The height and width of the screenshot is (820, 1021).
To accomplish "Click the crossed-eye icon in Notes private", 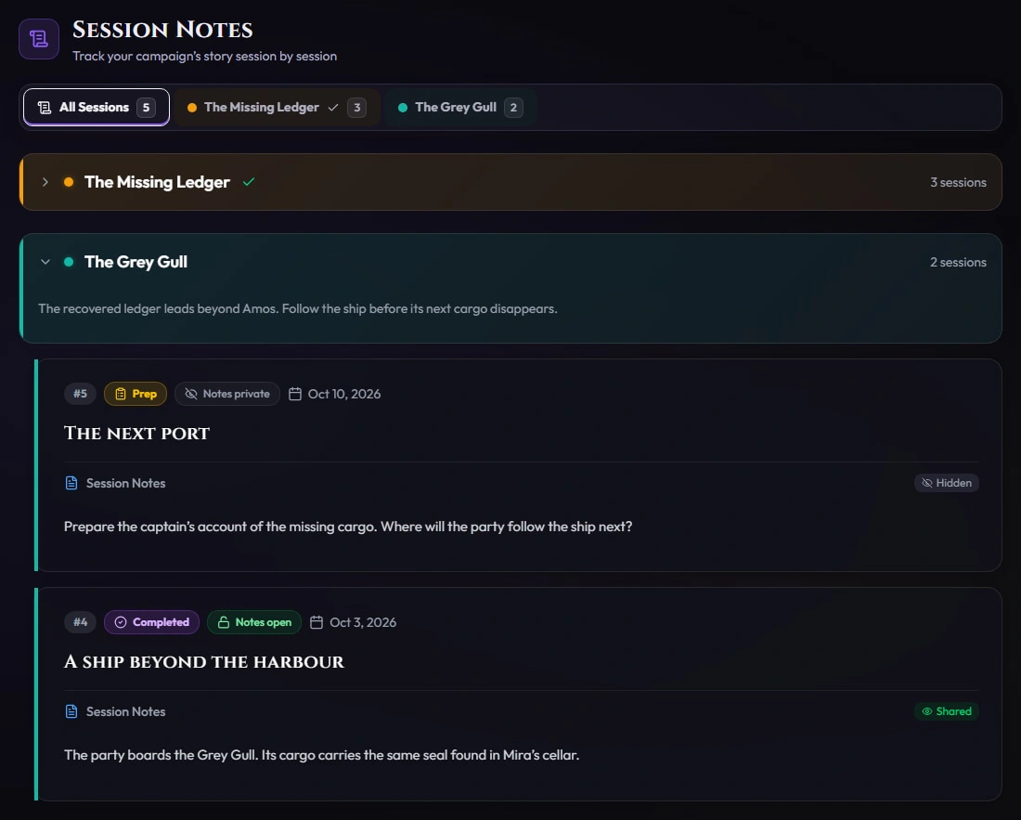I will pyautogui.click(x=191, y=394).
